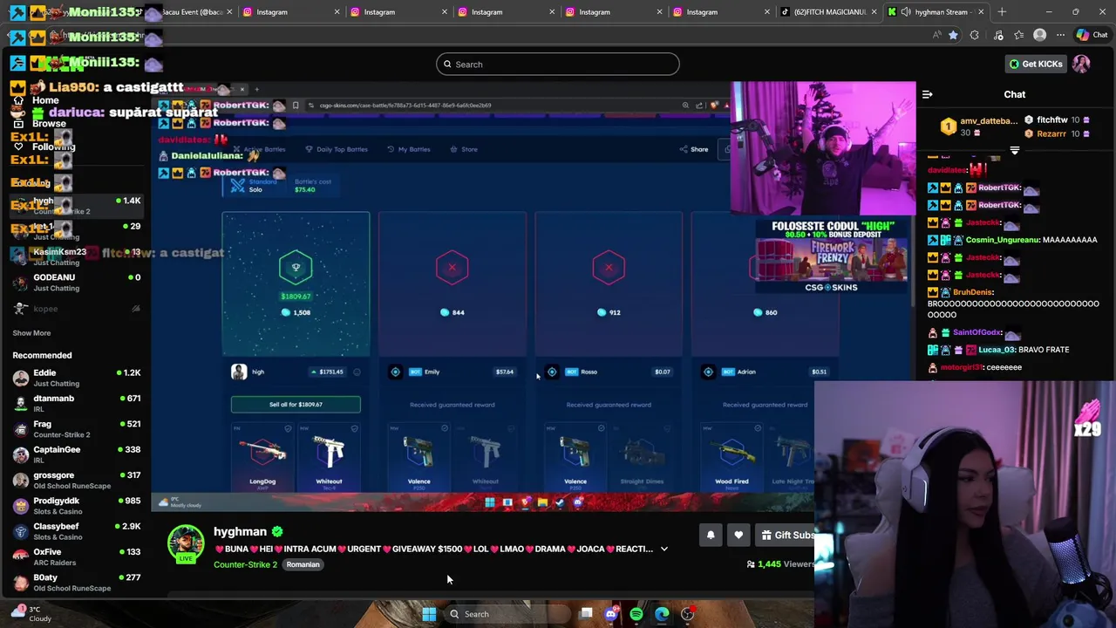Image resolution: width=1116 pixels, height=628 pixels.
Task: Open Discord from the taskbar
Action: tap(611, 614)
